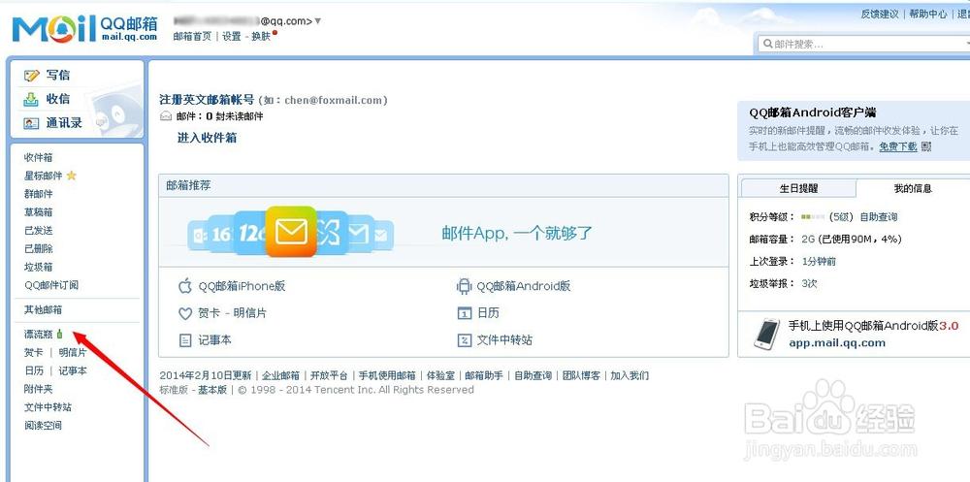Click the QQ Mail logo

[84, 28]
